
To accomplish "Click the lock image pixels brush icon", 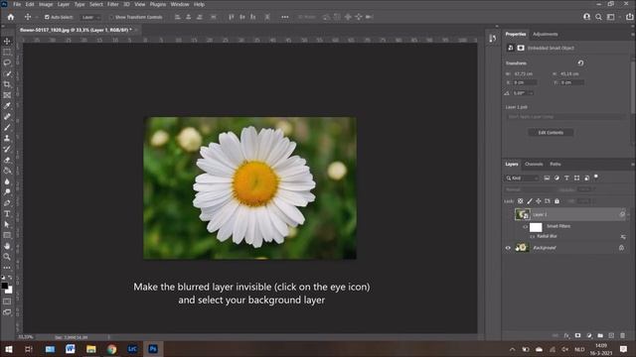I will tap(530, 201).
